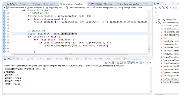This screenshot has width=185, height=99.
Task: Click the line number 466 gutter
Action: click(7, 43)
